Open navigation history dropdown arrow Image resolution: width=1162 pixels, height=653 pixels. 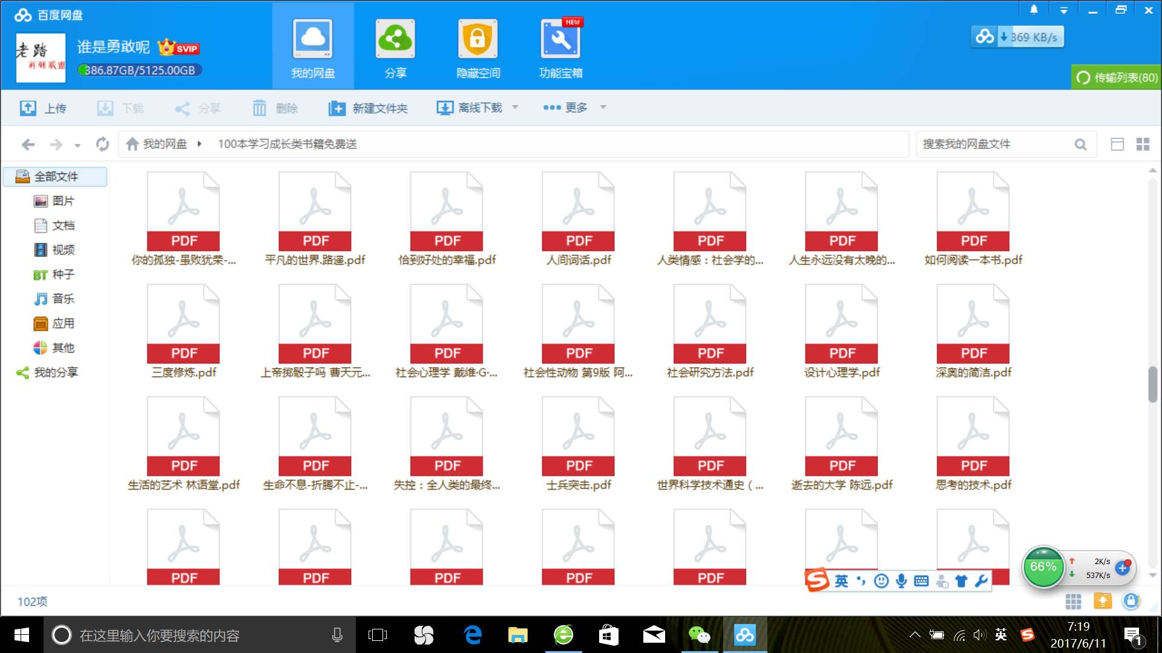point(77,145)
